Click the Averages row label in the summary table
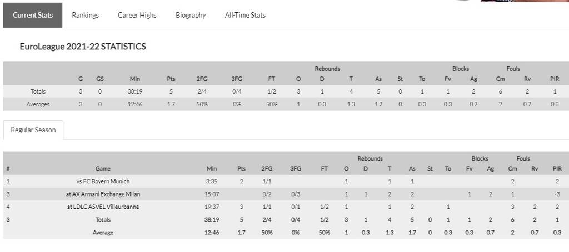Screen dimensions: 569x252 pos(38,104)
